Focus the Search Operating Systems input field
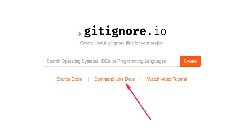This screenshot has height=136, width=252. coord(111,61)
